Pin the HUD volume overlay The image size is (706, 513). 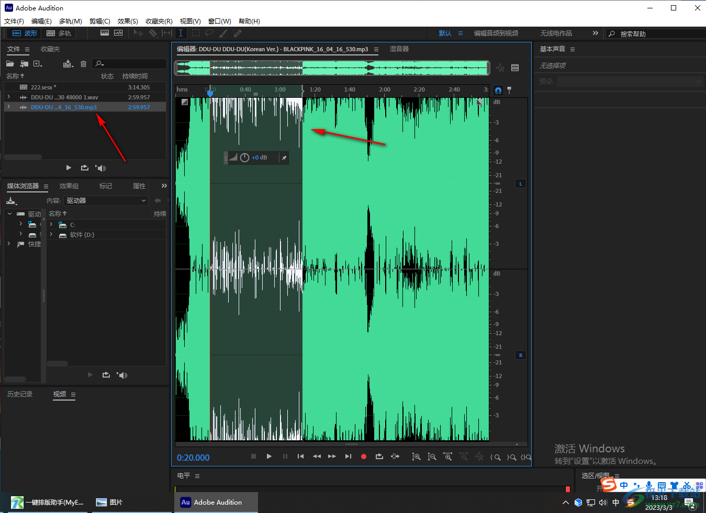[284, 157]
